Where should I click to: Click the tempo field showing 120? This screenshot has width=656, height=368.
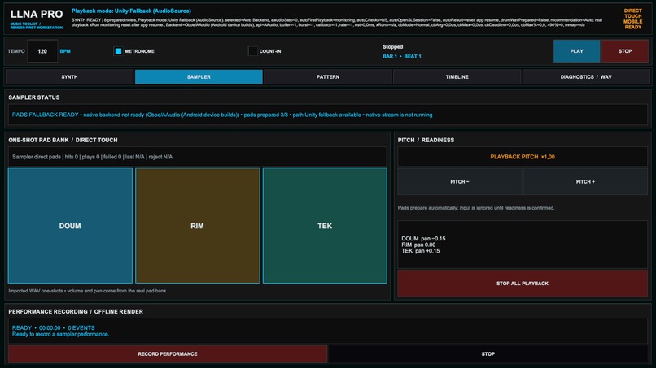42,51
